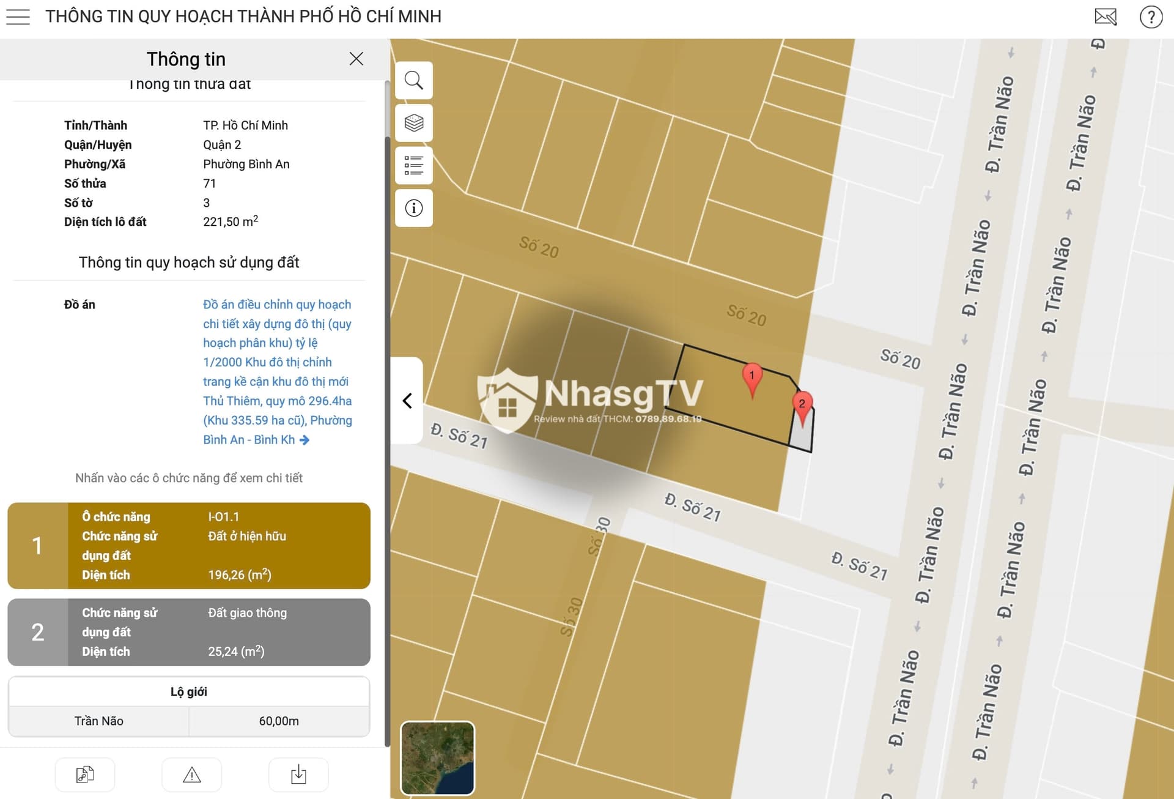Viewport: 1174px width, 799px height.
Task: Select zone 2 Đất giao thông card
Action: (x=189, y=632)
